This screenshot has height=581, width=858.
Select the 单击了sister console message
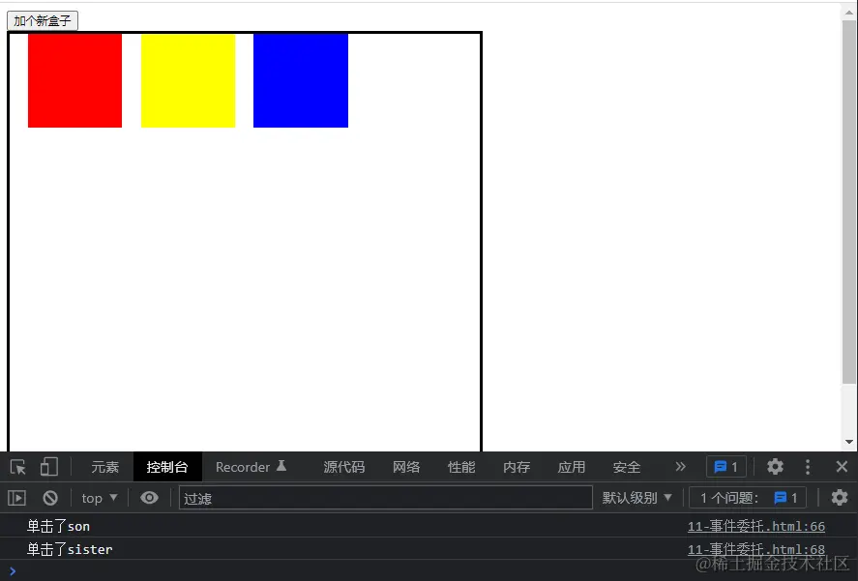(x=70, y=549)
